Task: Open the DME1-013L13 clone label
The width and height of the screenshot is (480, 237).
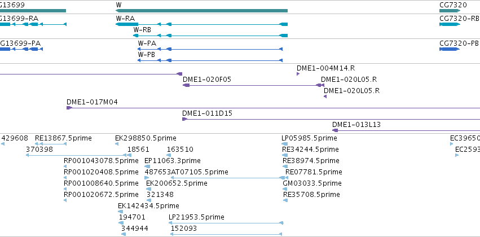Action: (x=356, y=125)
